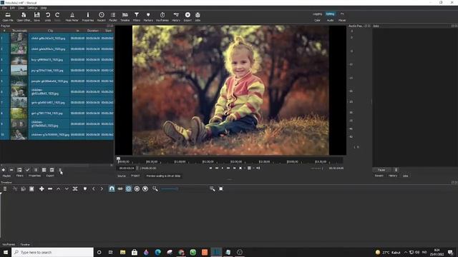Switch to Color layout
Screen dimensions: 458x257
tap(317, 21)
